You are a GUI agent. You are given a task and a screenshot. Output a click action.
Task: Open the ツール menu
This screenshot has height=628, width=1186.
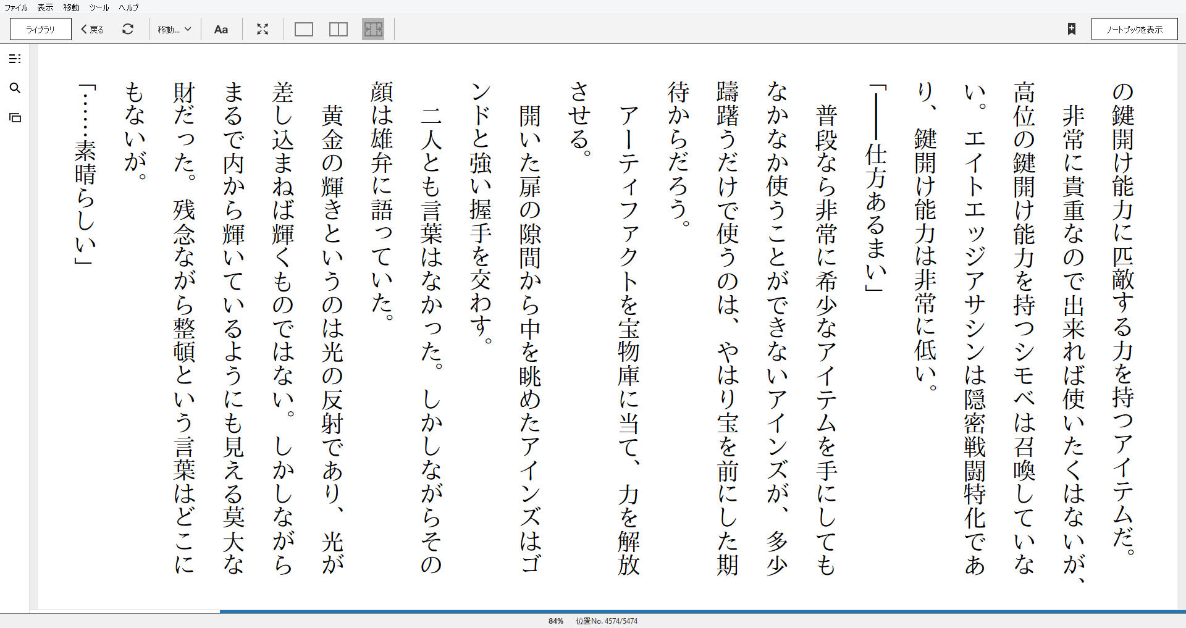click(99, 7)
